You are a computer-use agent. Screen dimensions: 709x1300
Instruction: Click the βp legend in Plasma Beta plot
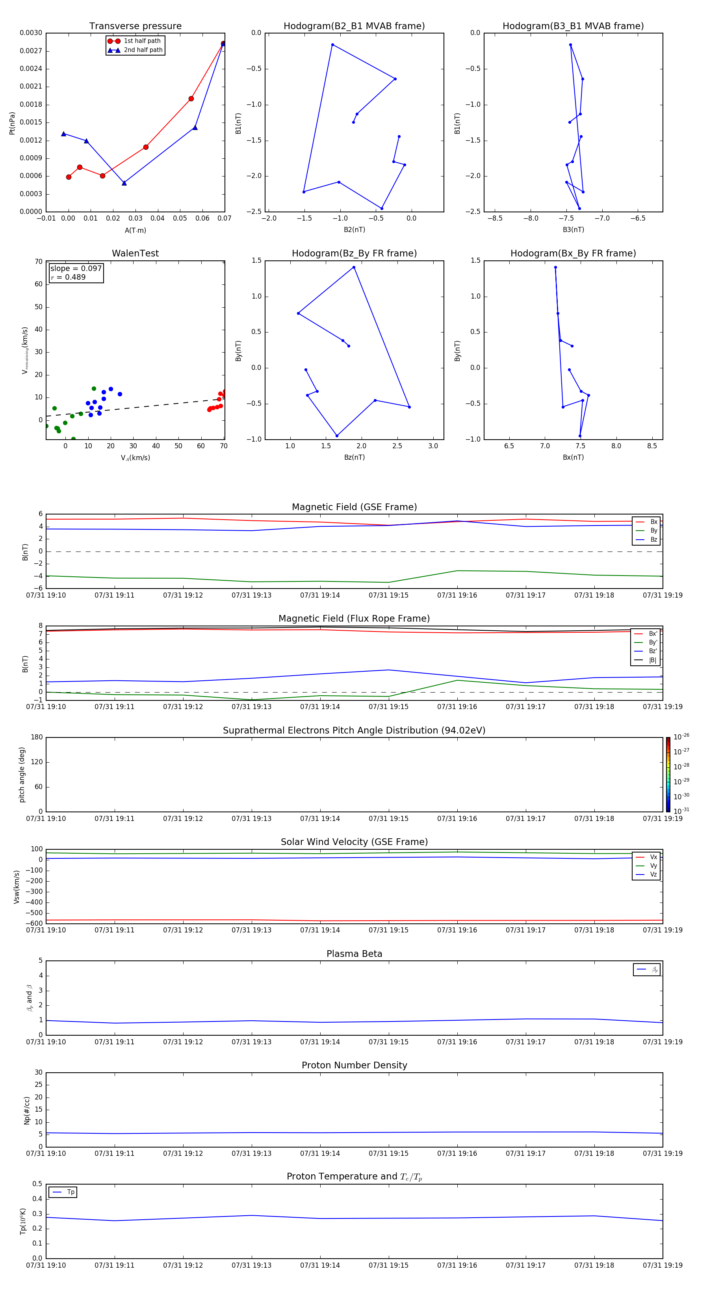point(647,969)
